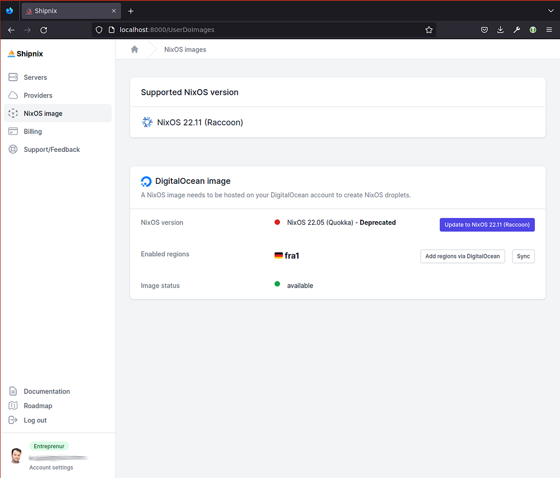
Task: Click the red deprecated status dot
Action: pos(277,222)
